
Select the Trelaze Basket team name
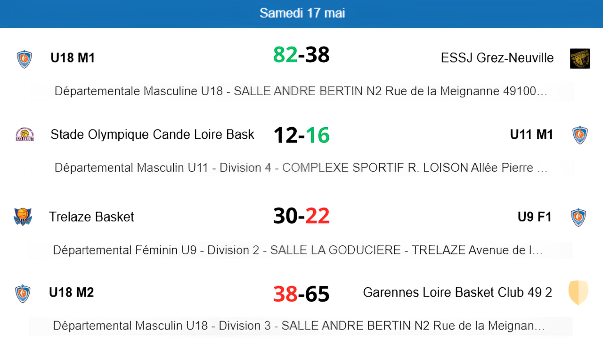(x=91, y=217)
